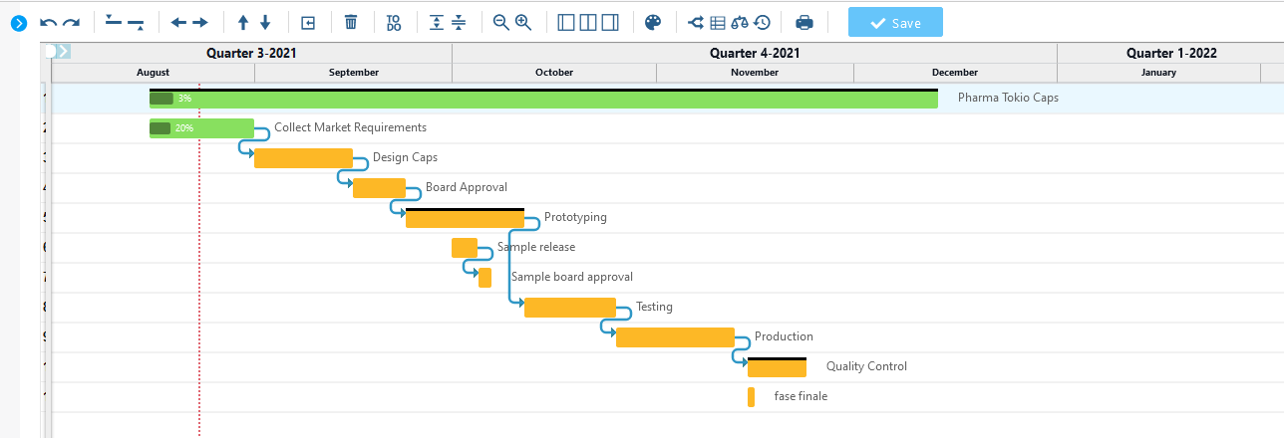Click the print icon

click(x=804, y=22)
